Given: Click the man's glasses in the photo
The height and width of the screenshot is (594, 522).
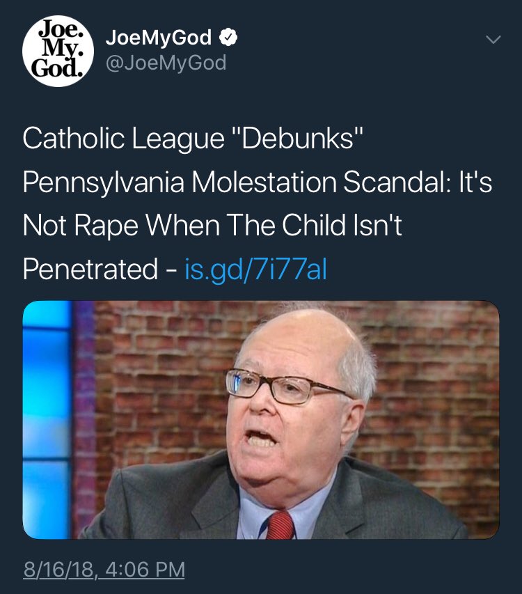Looking at the screenshot, I should tap(287, 386).
